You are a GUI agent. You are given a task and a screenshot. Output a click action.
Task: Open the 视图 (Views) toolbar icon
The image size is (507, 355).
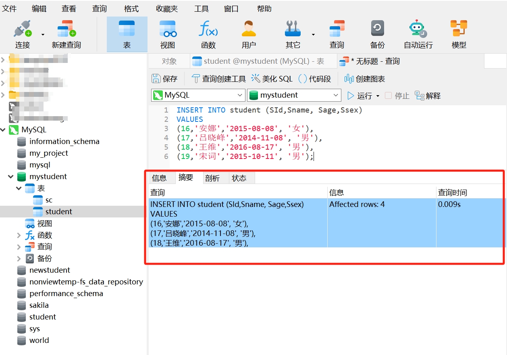(167, 33)
